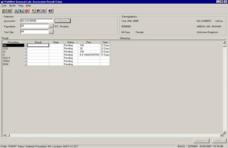The image size is (228, 148).
Task: Open the Procedure ellipsis lookup button
Action: point(51,26)
